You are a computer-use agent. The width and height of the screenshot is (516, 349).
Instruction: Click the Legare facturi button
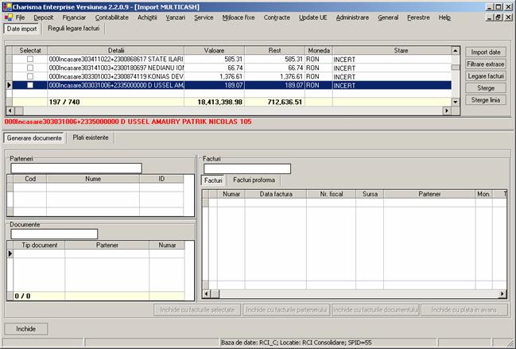(x=484, y=76)
